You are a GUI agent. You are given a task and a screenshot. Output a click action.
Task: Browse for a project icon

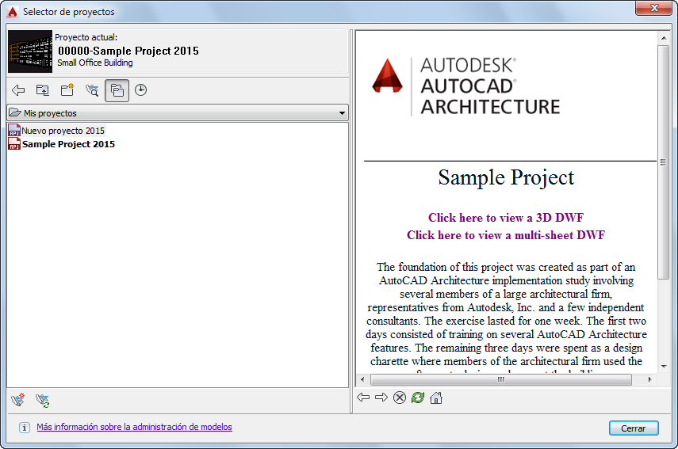pos(92,90)
